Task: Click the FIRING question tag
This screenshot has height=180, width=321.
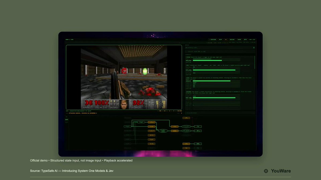Action: pyautogui.click(x=188, y=57)
